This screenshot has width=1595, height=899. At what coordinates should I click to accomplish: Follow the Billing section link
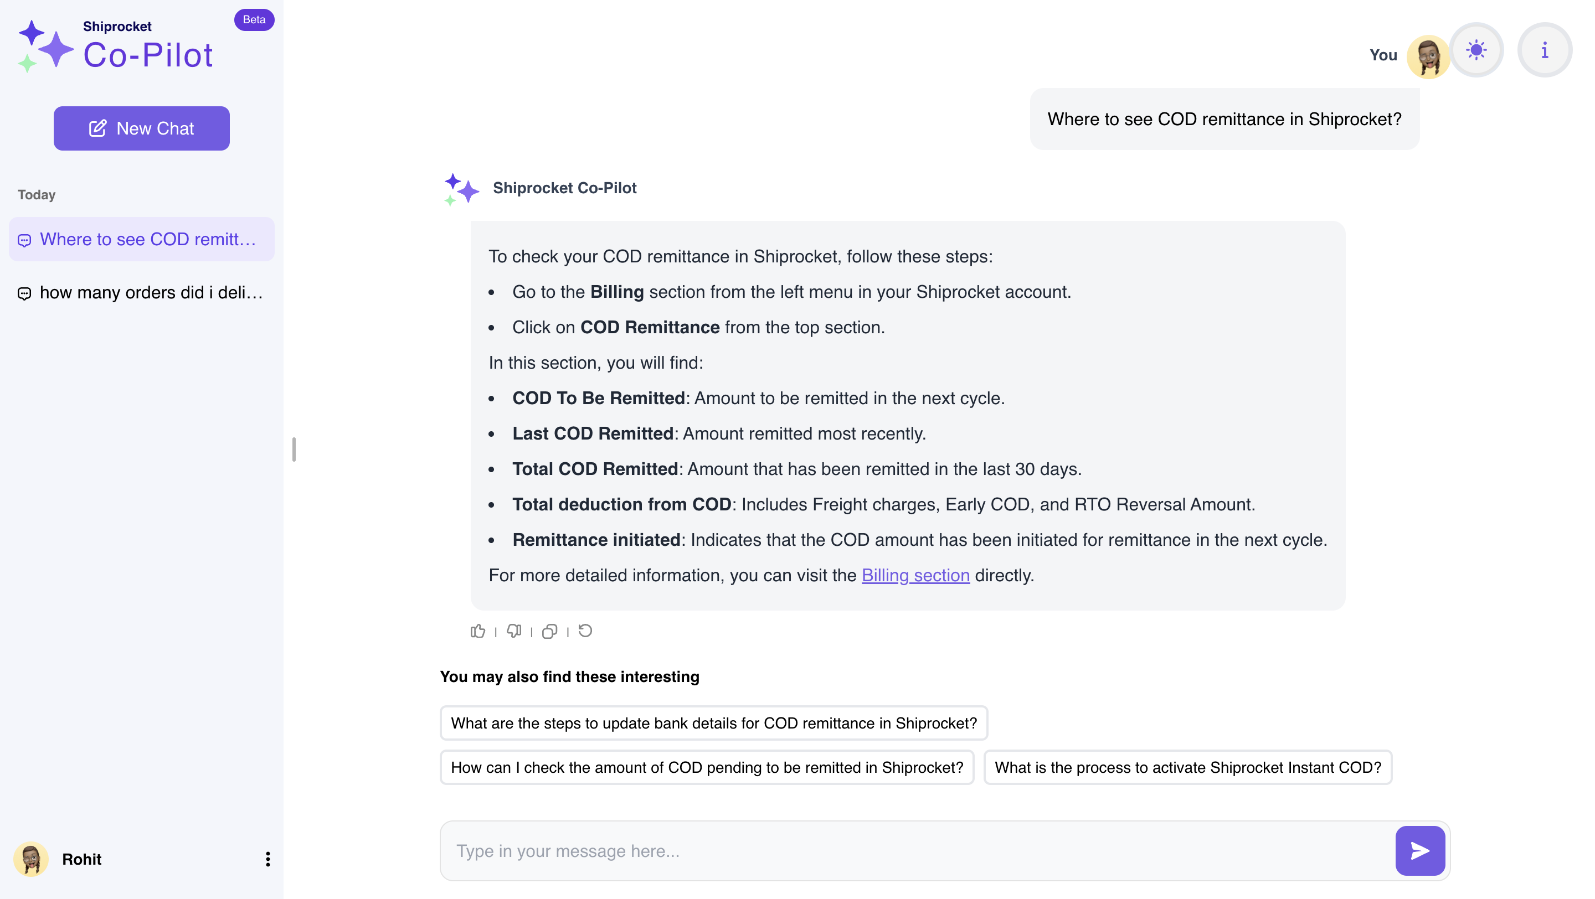pyautogui.click(x=915, y=575)
